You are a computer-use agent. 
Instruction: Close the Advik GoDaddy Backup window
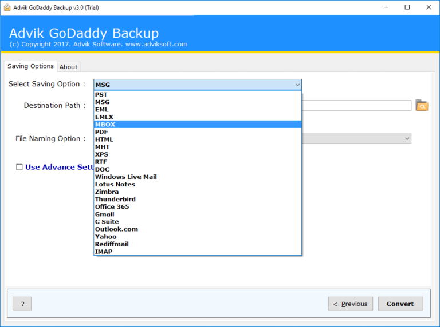coord(429,7)
